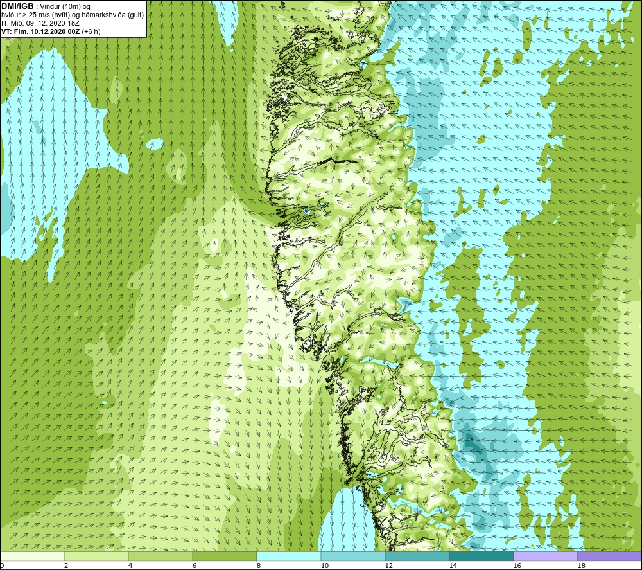Click the '0' label on the color scale

[3, 566]
